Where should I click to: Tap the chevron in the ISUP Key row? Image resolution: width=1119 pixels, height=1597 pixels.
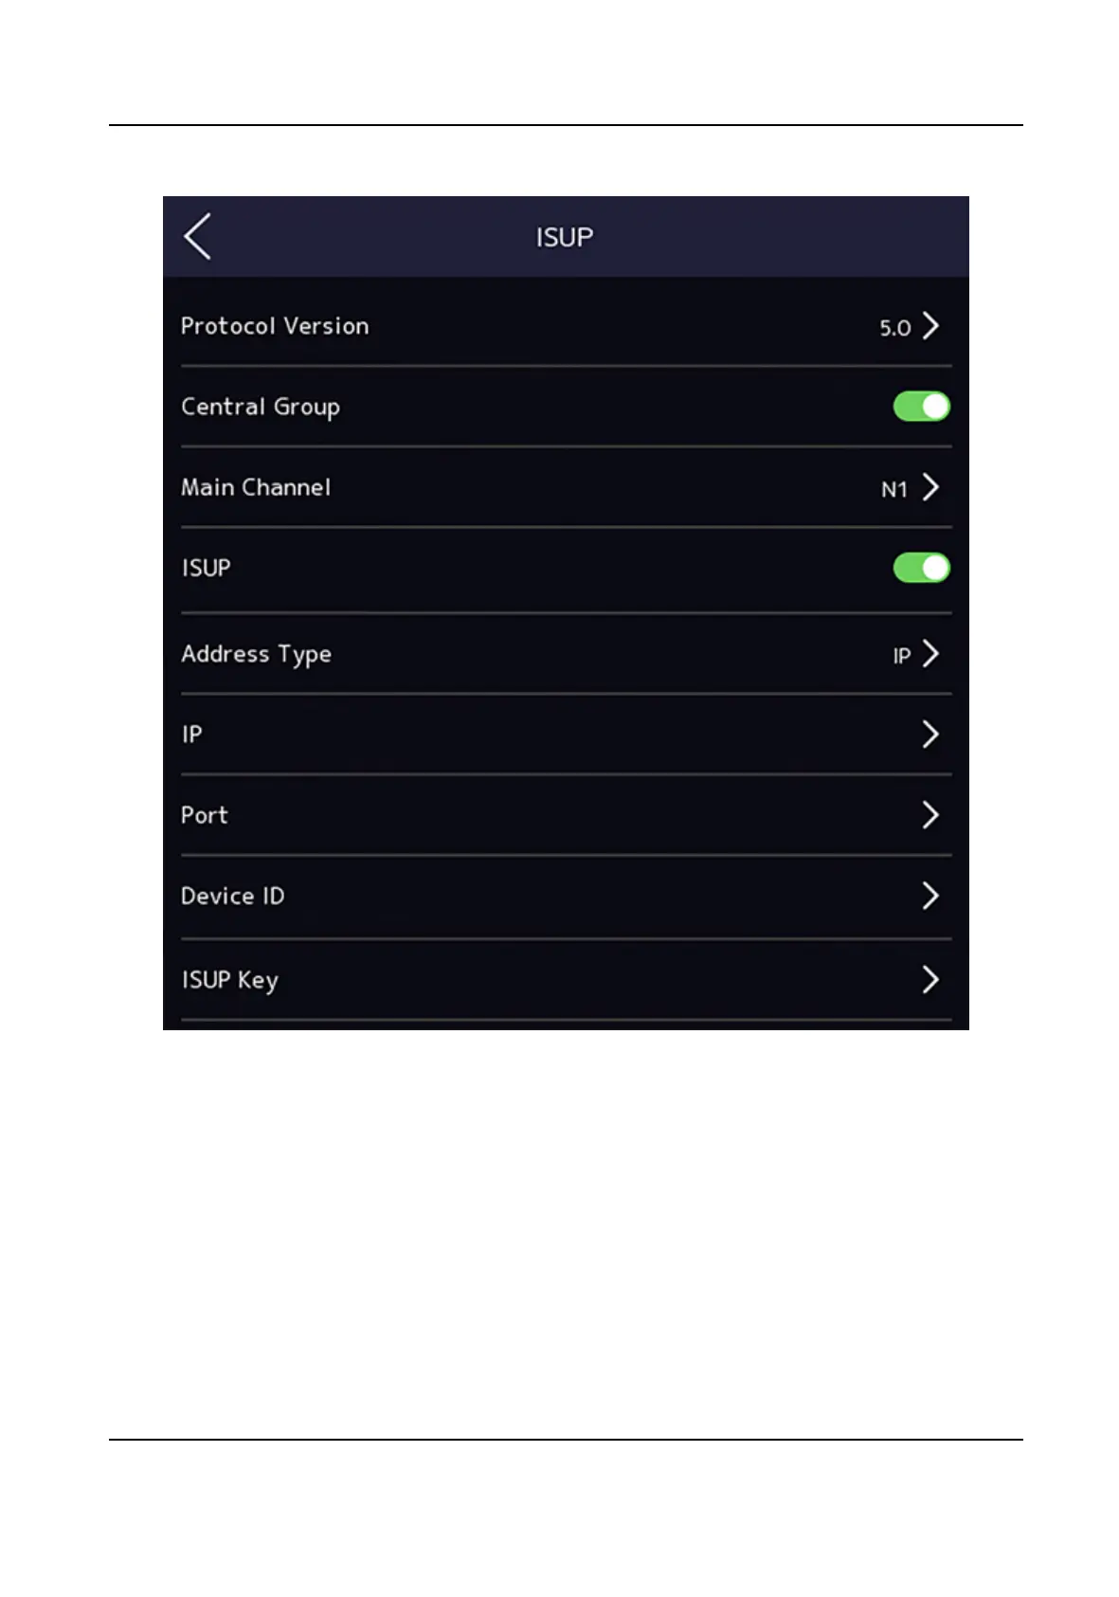click(930, 980)
